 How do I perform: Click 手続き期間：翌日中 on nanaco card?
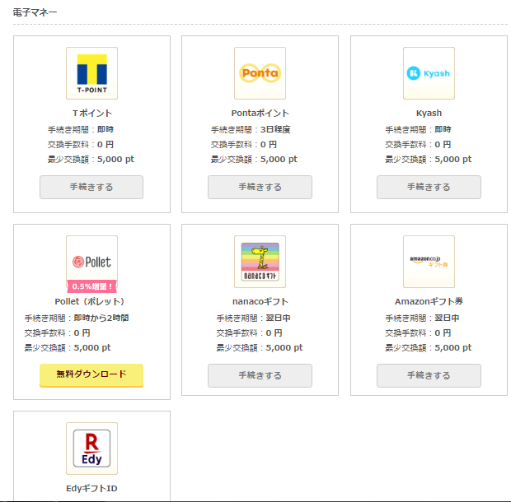[254, 318]
